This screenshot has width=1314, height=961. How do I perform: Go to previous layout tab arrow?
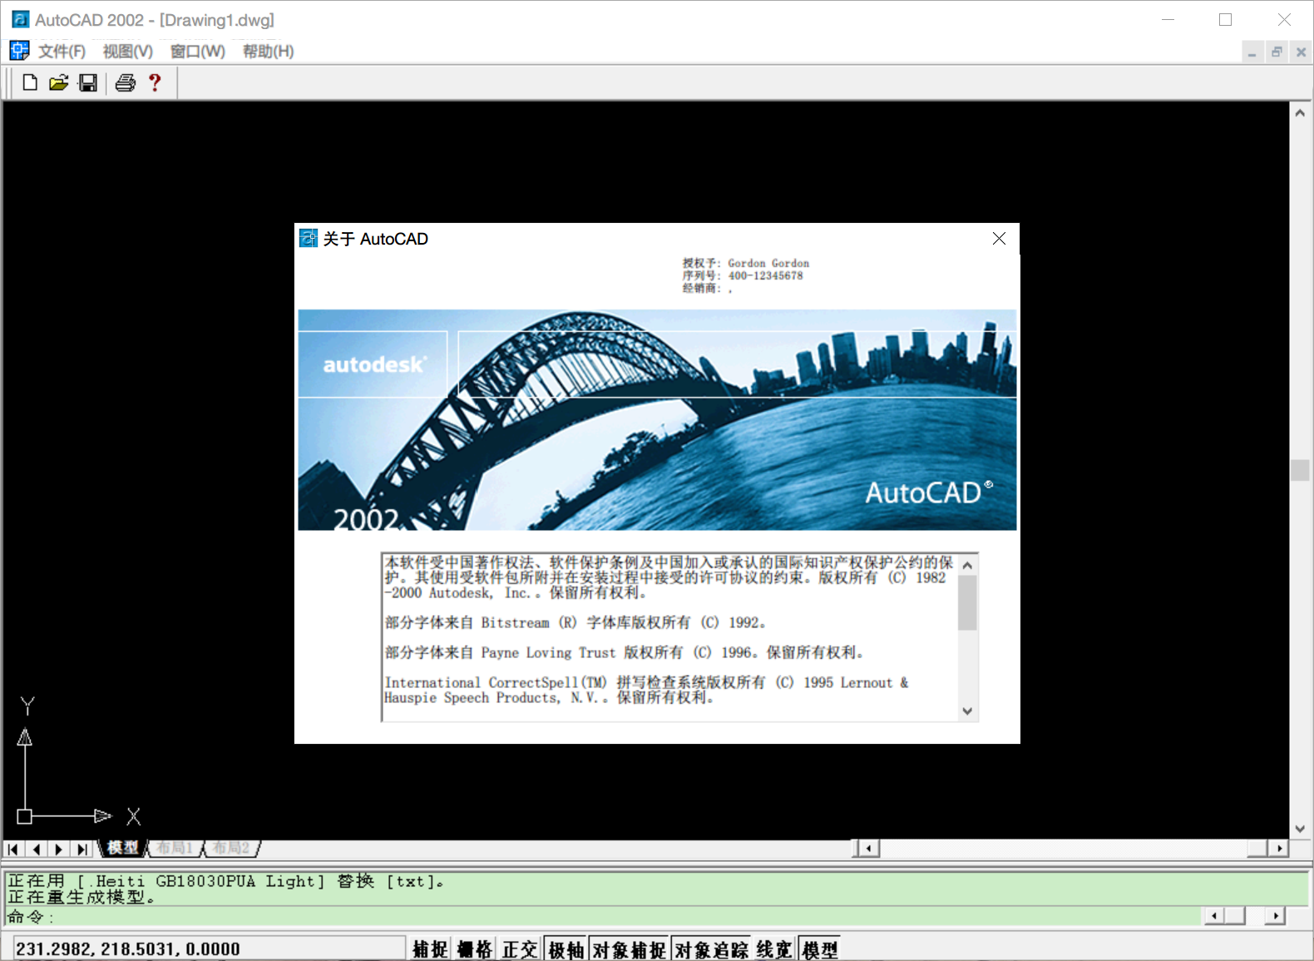pyautogui.click(x=37, y=849)
